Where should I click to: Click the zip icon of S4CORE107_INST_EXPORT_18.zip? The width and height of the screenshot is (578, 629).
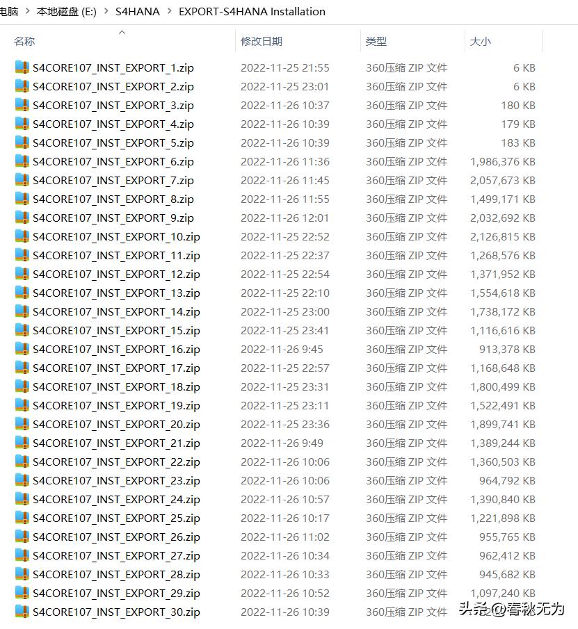(22, 386)
